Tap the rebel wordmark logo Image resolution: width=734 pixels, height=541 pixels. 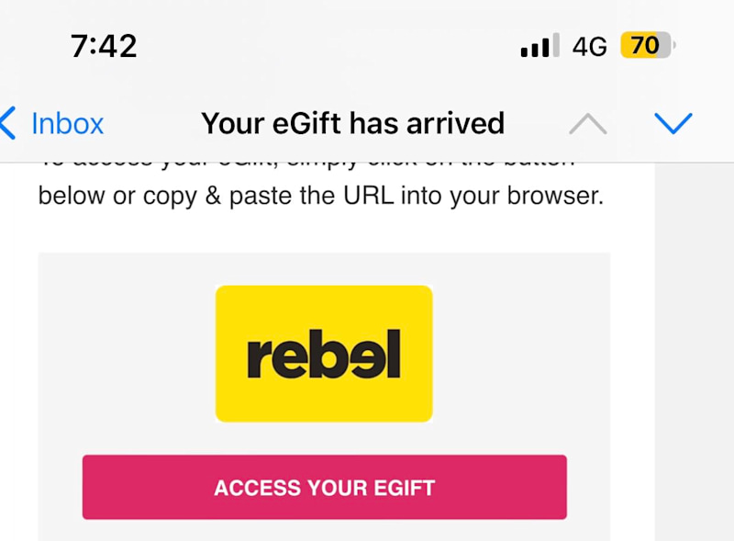(324, 354)
